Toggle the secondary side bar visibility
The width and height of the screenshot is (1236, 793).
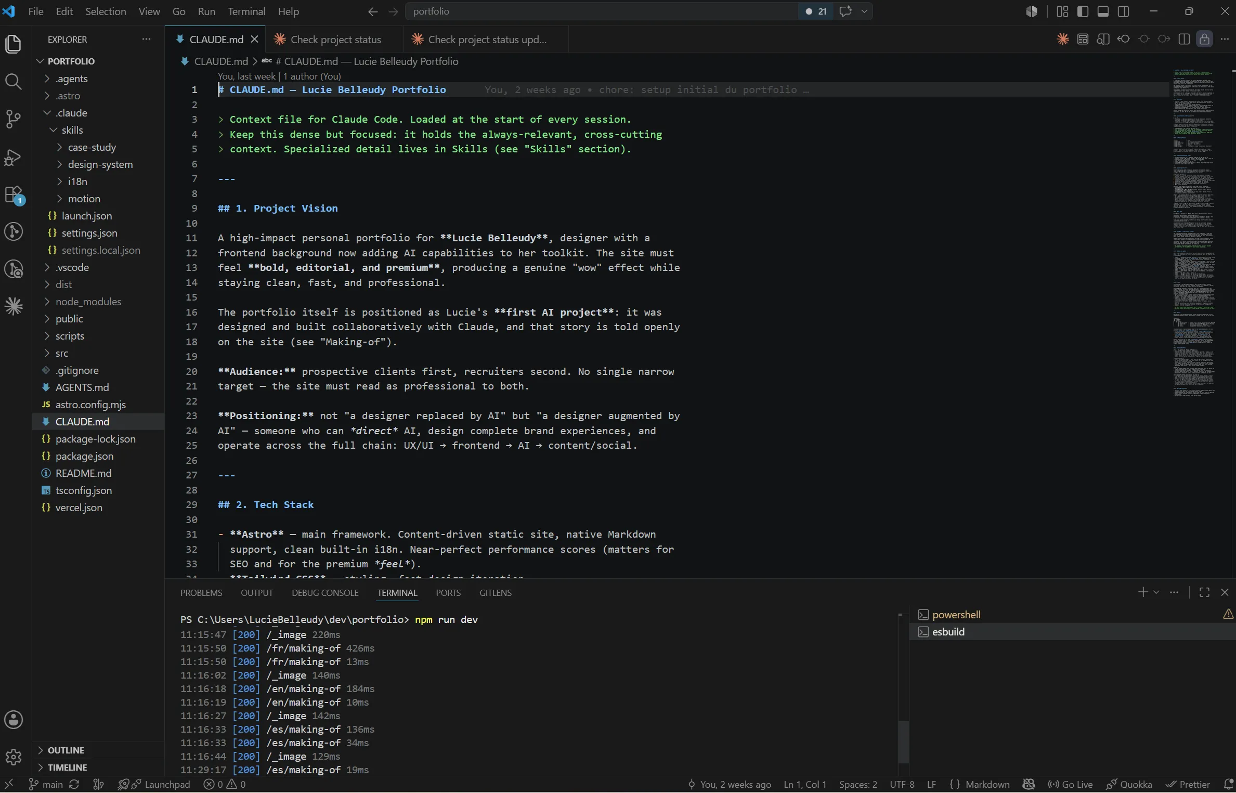(x=1124, y=11)
